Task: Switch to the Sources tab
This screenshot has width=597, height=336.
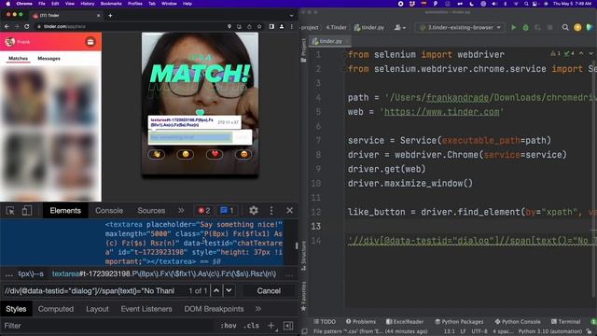Action: [x=151, y=211]
